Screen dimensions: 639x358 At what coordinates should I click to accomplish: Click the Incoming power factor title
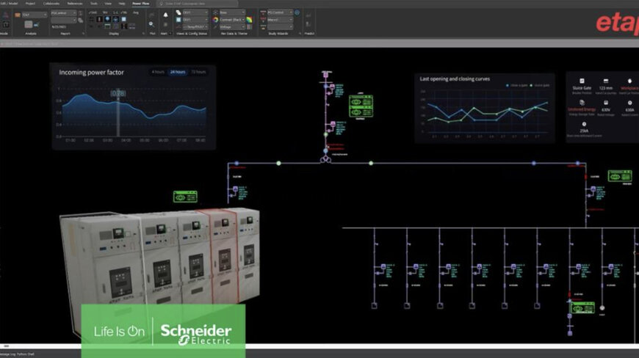pyautogui.click(x=91, y=73)
